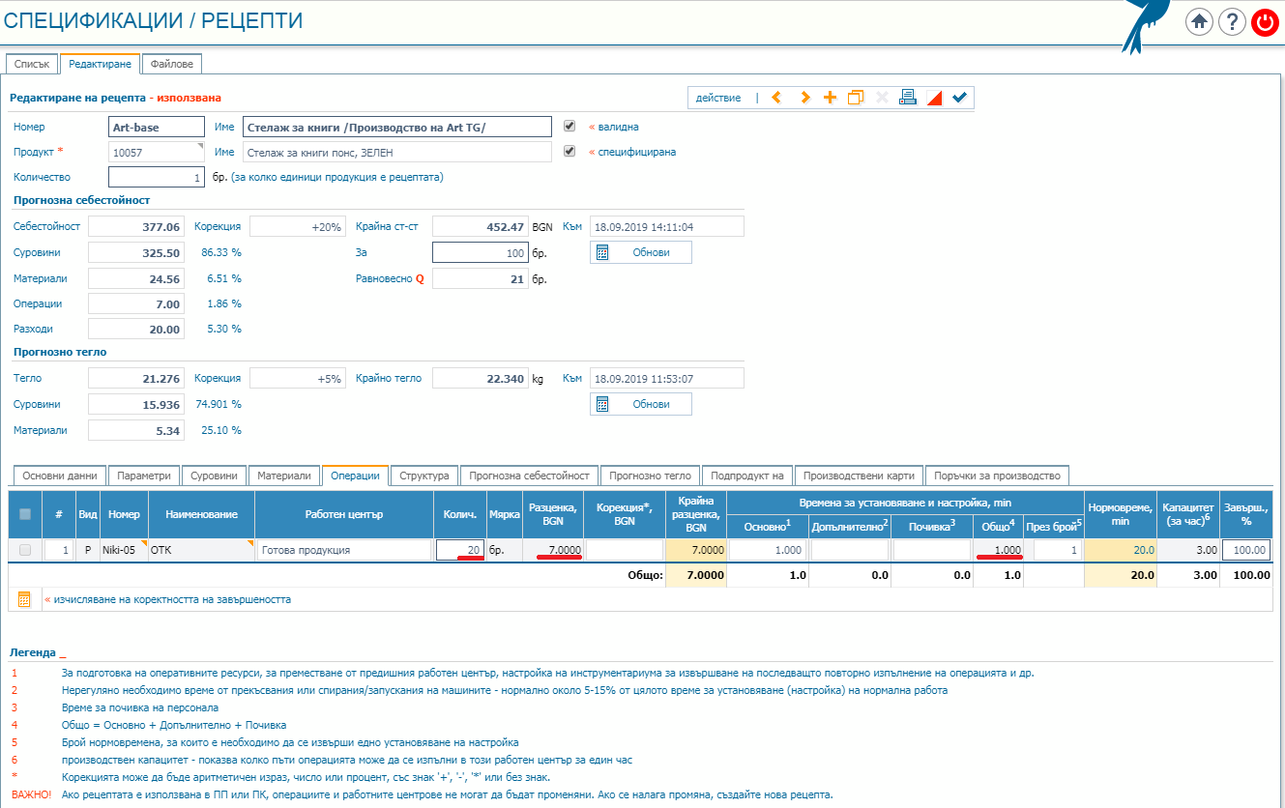Print the recipe with printer icon
The image size is (1285, 808).
[x=908, y=98]
